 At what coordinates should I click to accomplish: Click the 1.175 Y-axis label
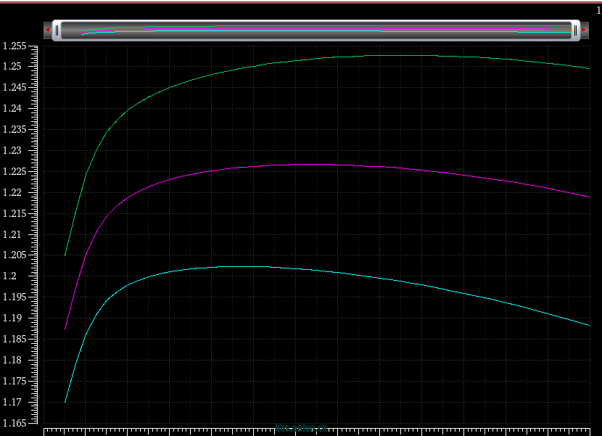point(15,382)
